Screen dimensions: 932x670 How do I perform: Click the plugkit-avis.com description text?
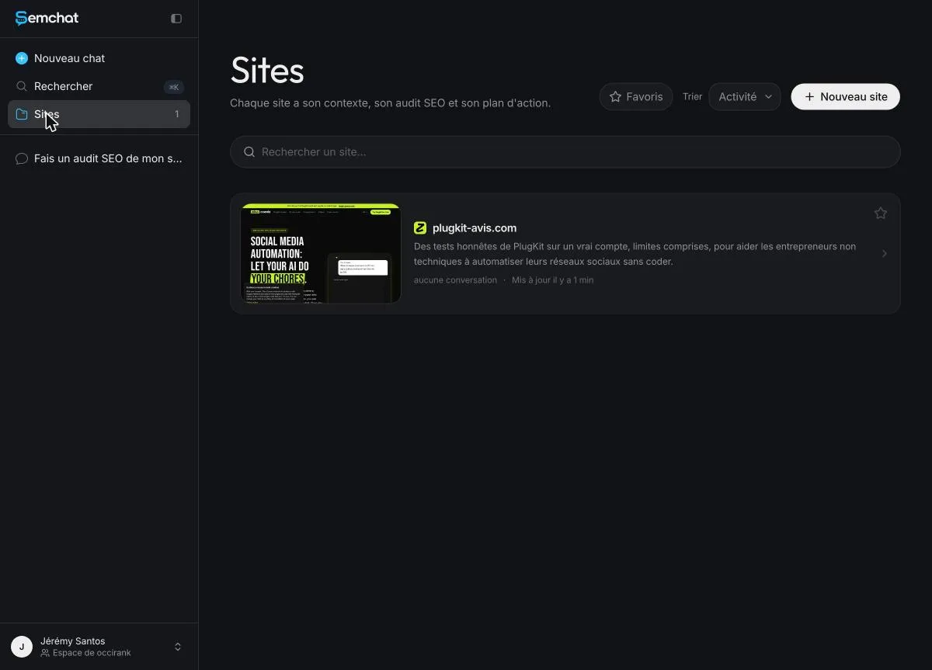tap(635, 254)
